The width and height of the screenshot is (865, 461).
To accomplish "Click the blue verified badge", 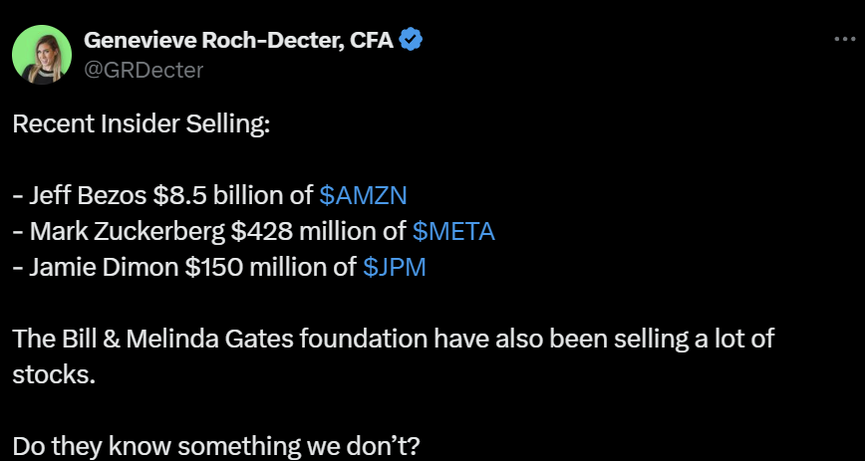I will (411, 40).
